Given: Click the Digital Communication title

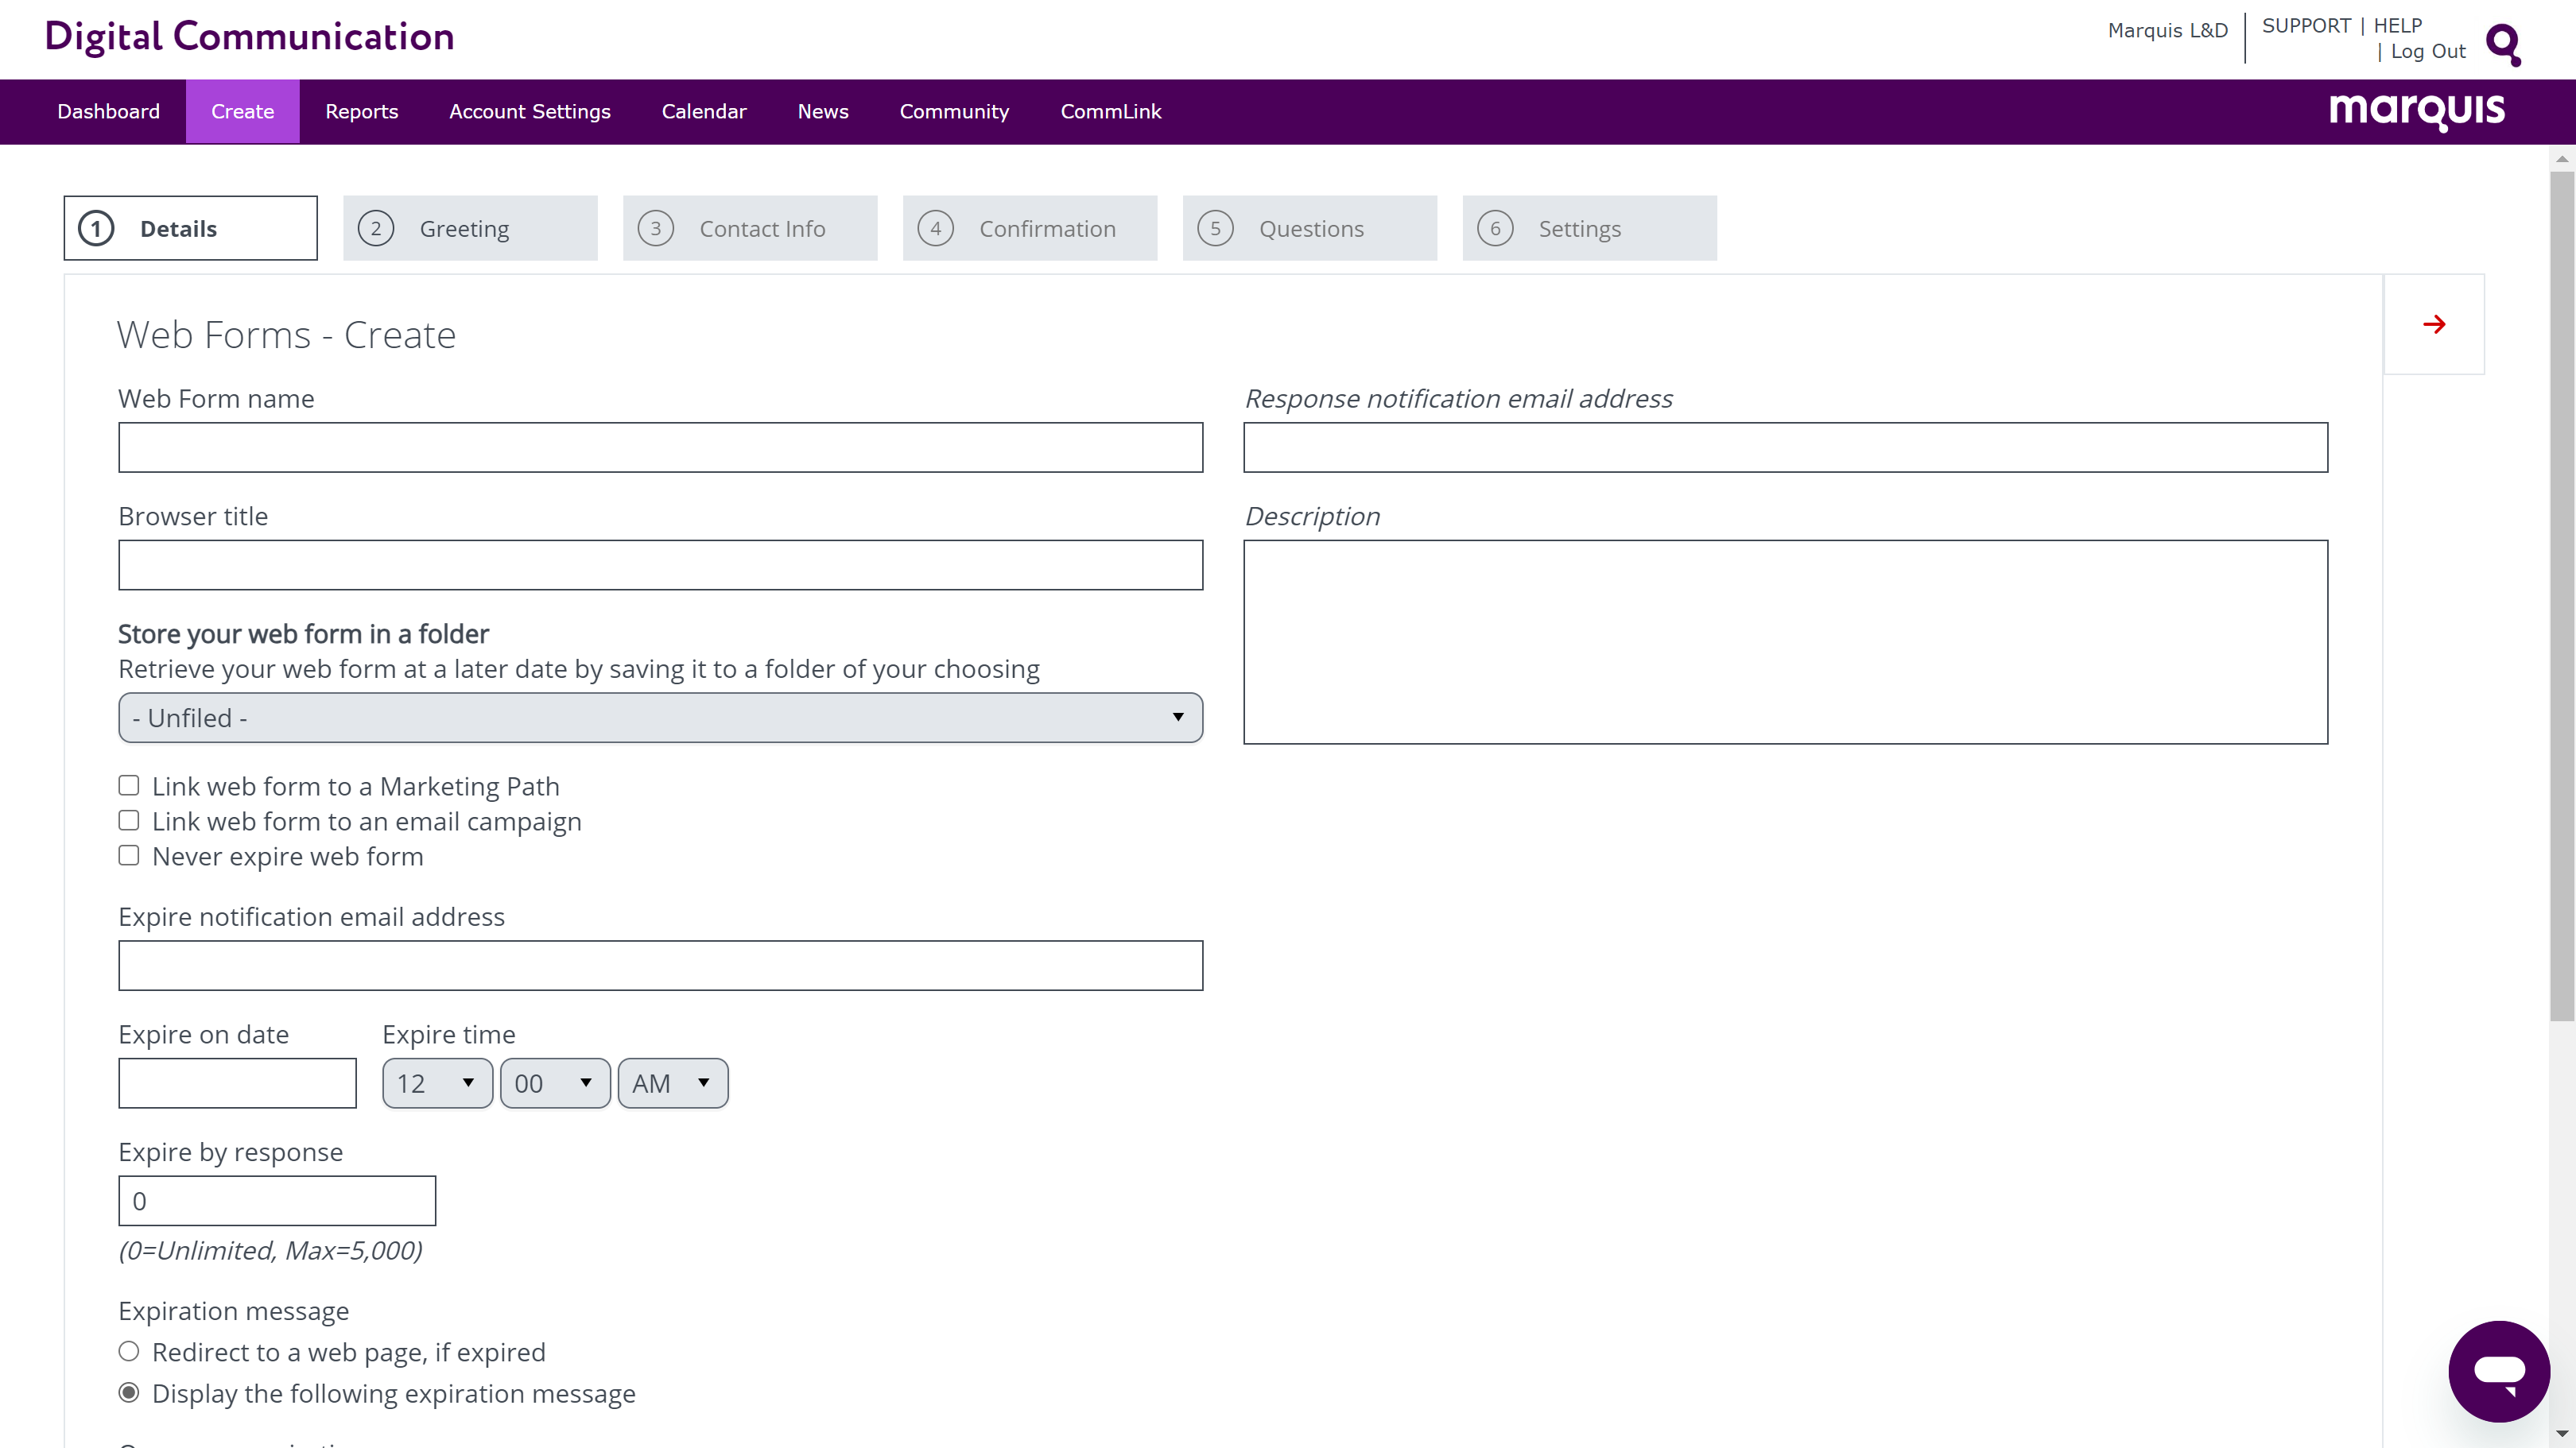Looking at the screenshot, I should (249, 36).
